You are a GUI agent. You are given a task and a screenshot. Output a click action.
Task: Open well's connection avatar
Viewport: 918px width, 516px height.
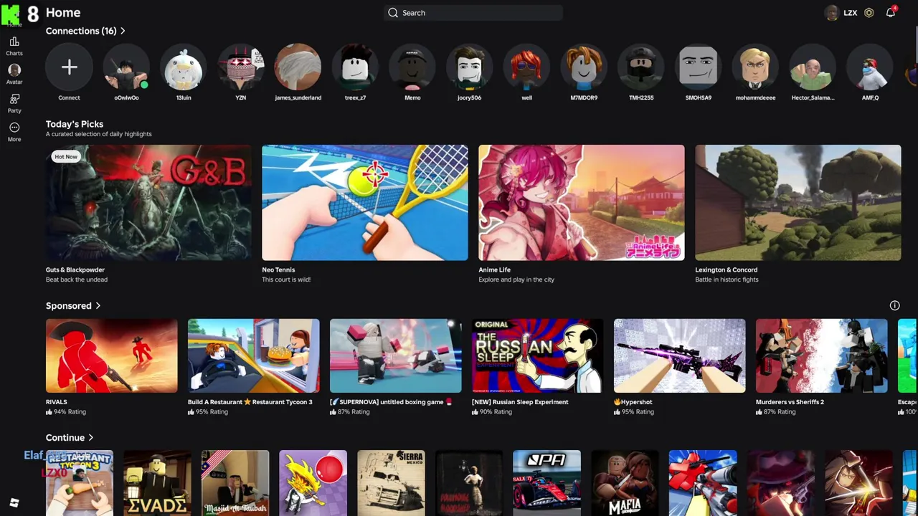526,67
